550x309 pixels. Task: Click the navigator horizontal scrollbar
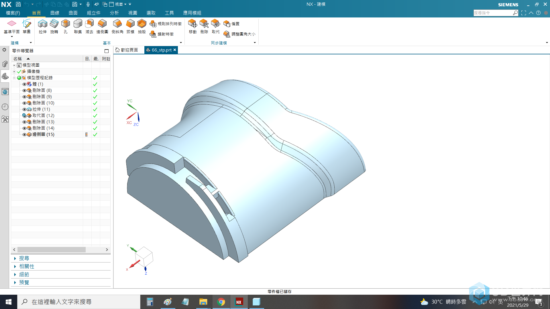tap(52, 249)
